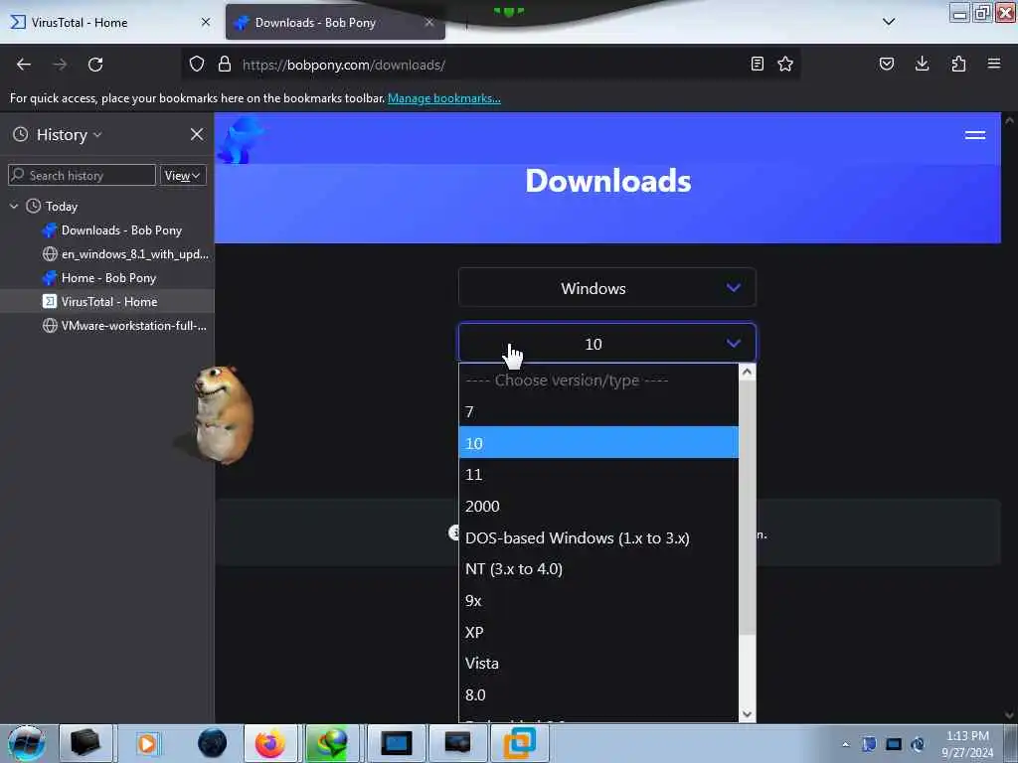The height and width of the screenshot is (763, 1018).
Task: Choose DOS-based Windows (1.x to 3.x)
Action: point(598,537)
